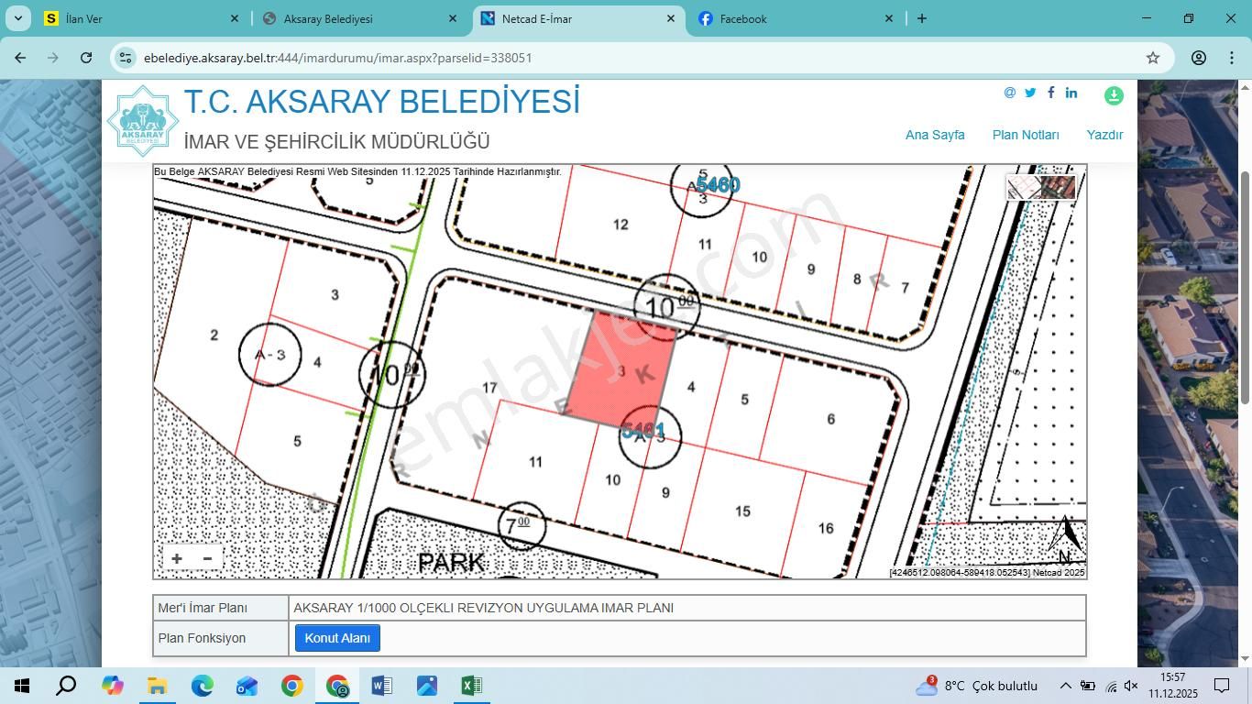Viewport: 1252px width, 704px height.
Task: Switch map to satellite imagery thumbnail
Action: 1058,187
